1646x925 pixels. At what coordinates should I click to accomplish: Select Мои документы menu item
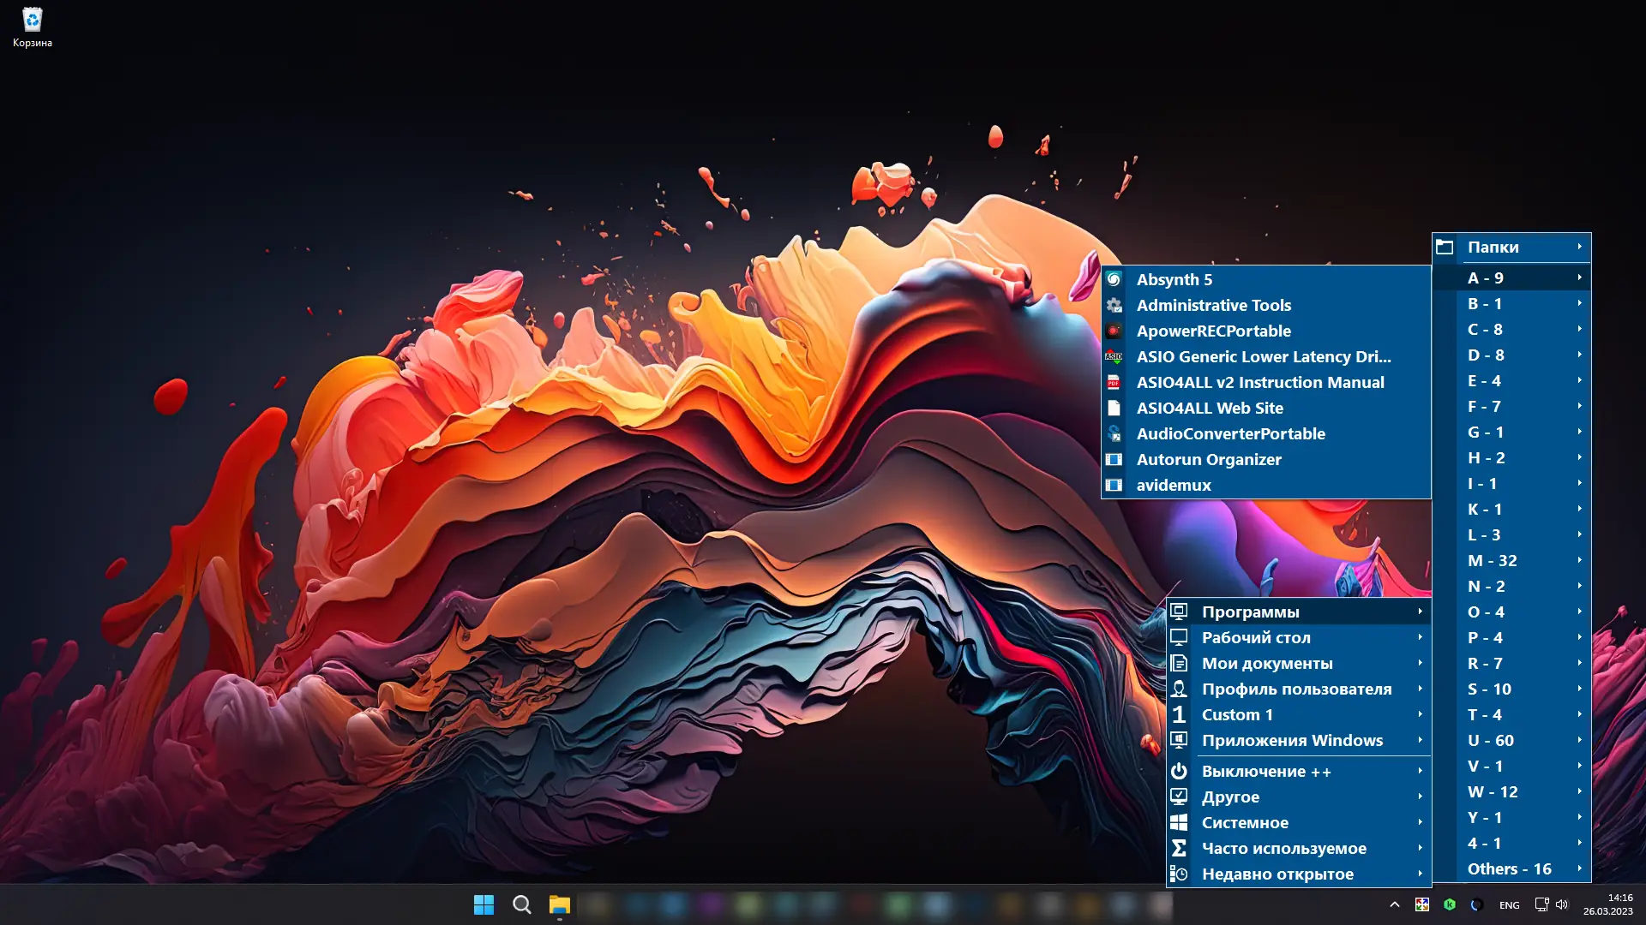click(x=1266, y=663)
